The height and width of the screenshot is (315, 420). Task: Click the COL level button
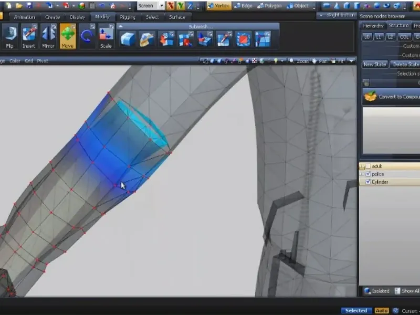click(x=404, y=37)
